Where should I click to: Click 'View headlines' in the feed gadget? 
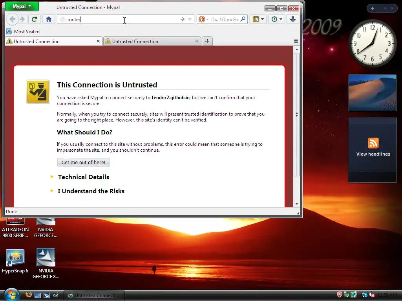[373, 154]
